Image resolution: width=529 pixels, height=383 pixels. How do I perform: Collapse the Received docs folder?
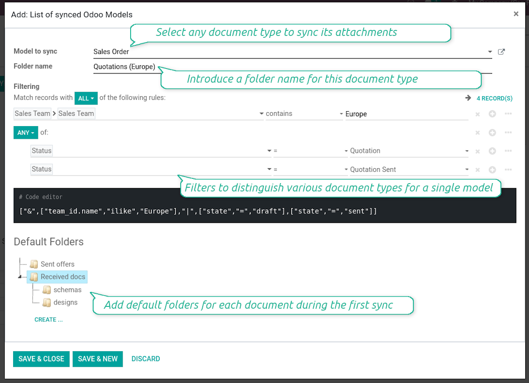(x=20, y=277)
